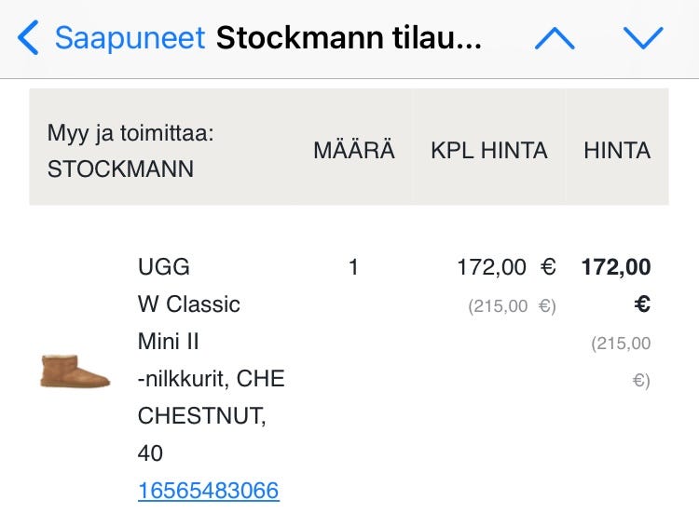Go to next message with down arrow
Screen dimensions: 699x513
[643, 38]
